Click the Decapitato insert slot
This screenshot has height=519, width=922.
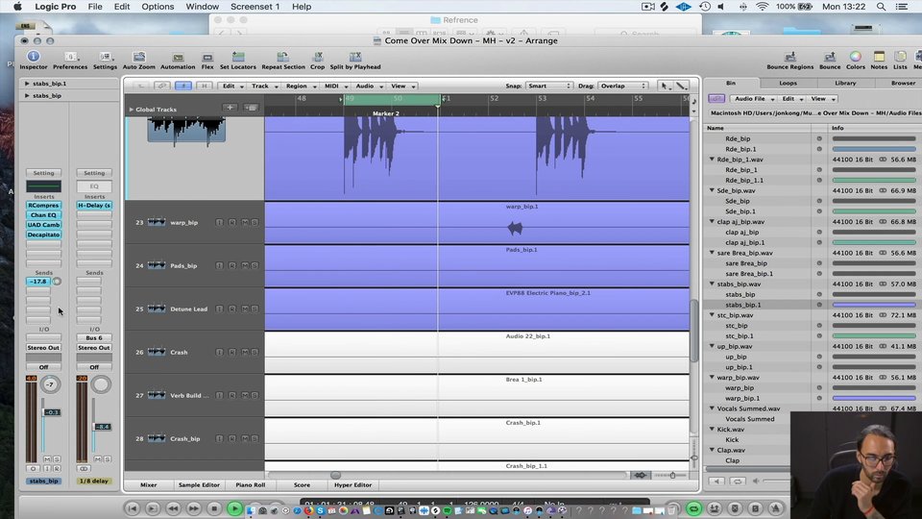[x=43, y=235]
